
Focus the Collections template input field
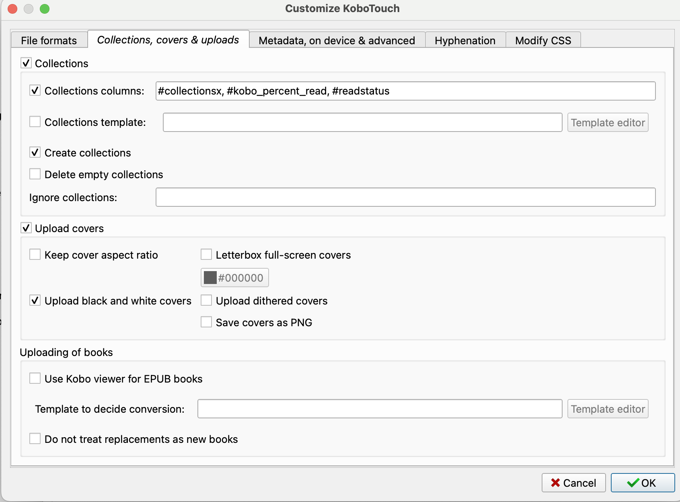tap(362, 122)
